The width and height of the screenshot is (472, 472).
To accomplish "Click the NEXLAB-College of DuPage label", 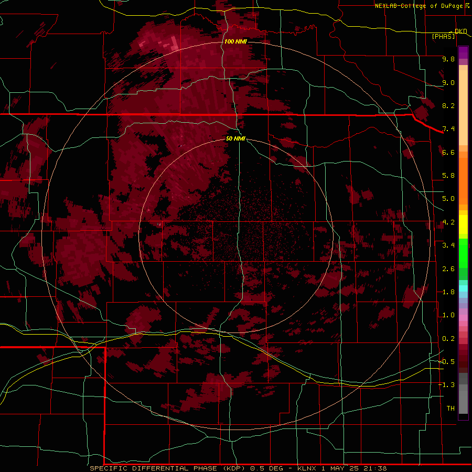I will [x=419, y=6].
